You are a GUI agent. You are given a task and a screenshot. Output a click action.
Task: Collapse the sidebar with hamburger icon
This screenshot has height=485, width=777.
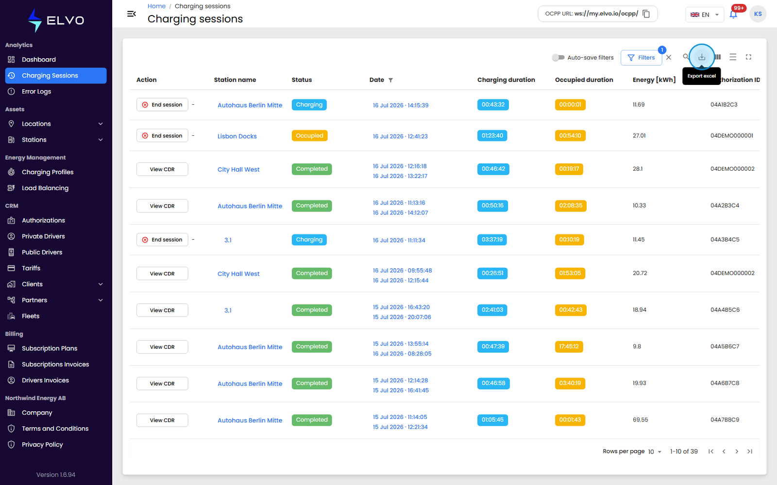(x=131, y=14)
